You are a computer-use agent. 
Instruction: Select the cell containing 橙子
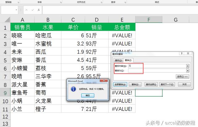[48, 109]
